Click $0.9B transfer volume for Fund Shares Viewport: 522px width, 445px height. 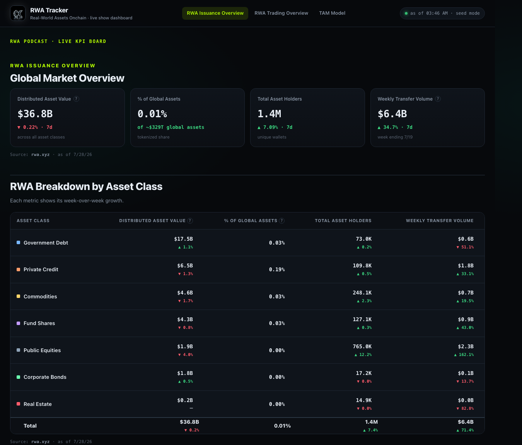466,320
